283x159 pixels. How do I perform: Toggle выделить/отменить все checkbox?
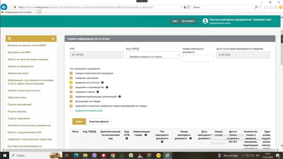(x=71, y=111)
